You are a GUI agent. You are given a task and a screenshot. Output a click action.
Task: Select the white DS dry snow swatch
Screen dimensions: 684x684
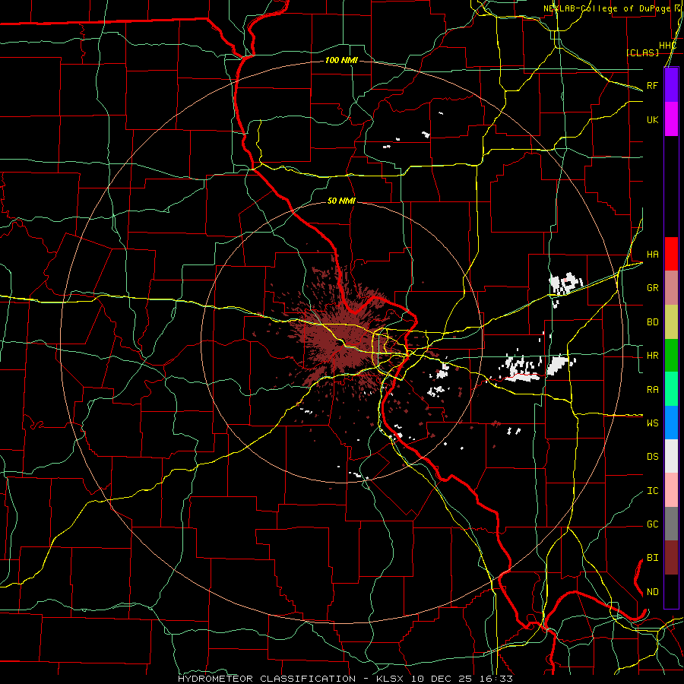click(x=671, y=456)
